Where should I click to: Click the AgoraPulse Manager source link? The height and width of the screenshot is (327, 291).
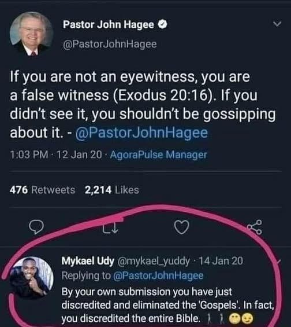[159, 155]
